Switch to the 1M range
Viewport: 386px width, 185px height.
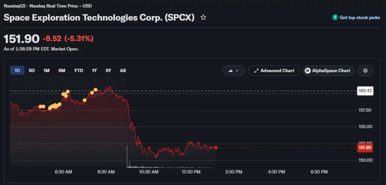pos(46,71)
